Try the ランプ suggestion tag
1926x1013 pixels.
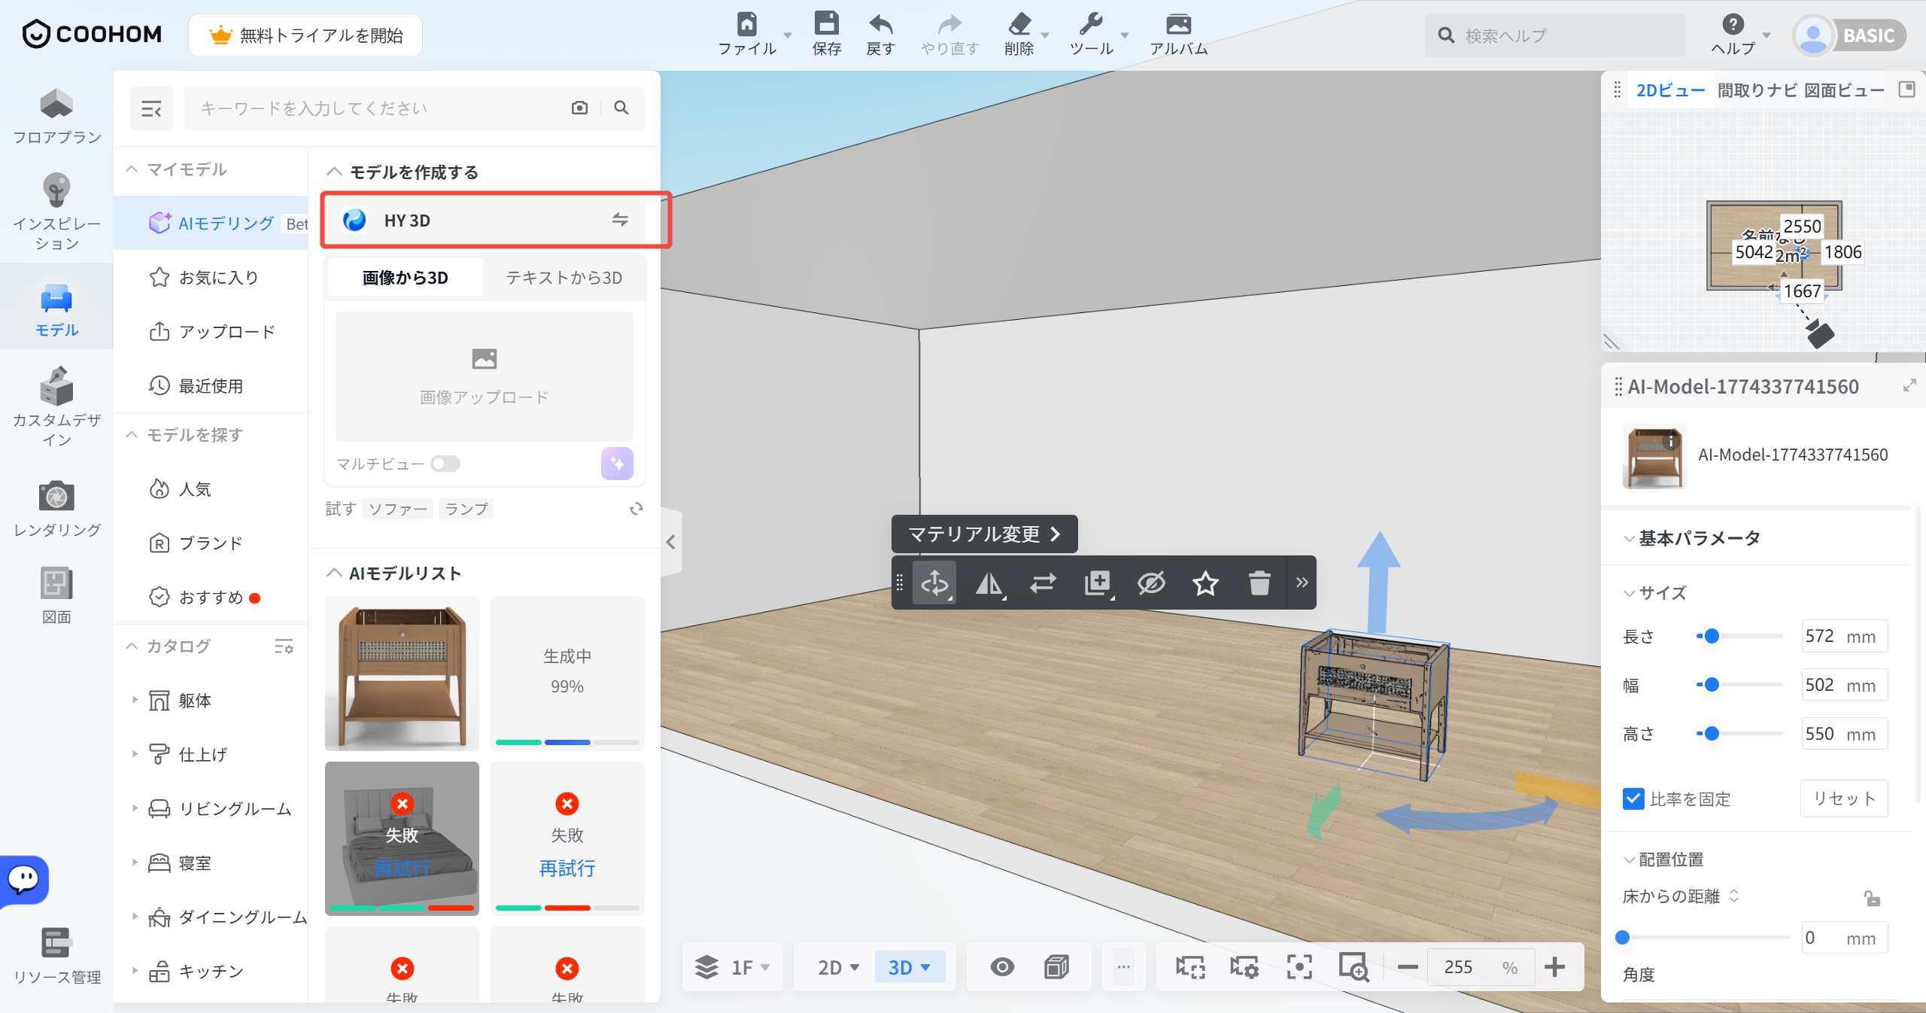tap(466, 509)
